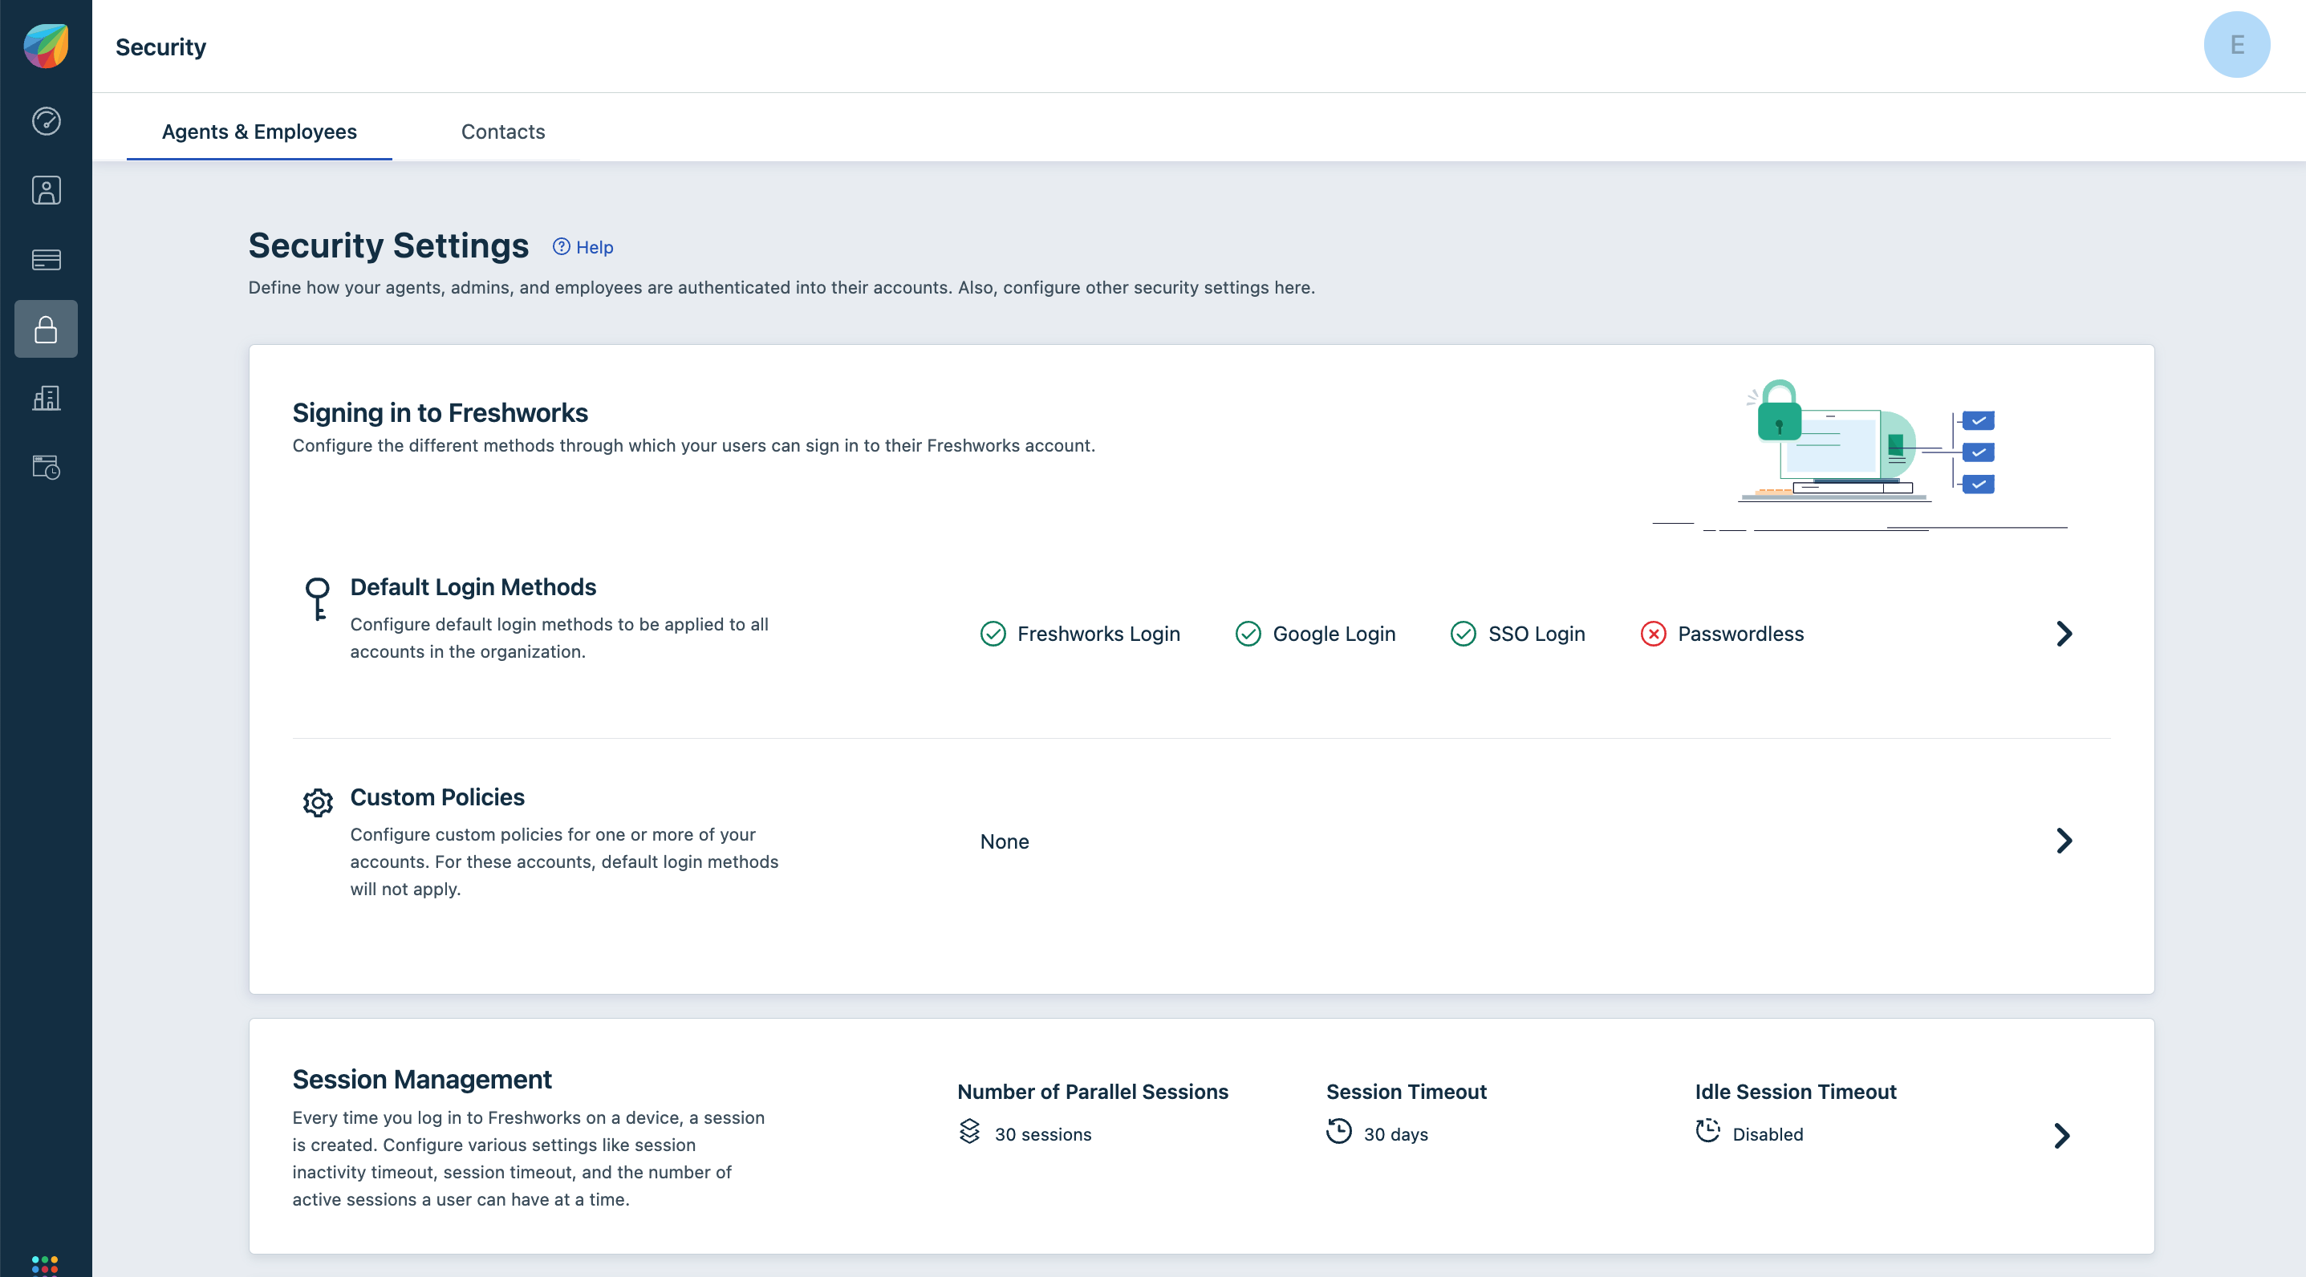
Task: Expand Custom Policies chevron arrow
Action: pyautogui.click(x=2064, y=841)
